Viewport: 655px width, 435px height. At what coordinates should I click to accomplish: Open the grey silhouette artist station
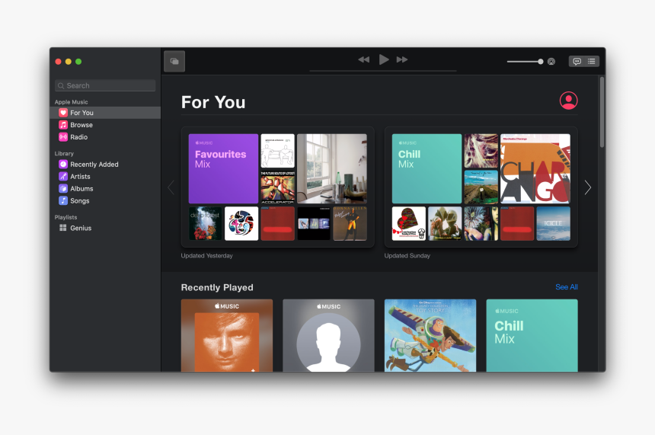[x=329, y=335]
